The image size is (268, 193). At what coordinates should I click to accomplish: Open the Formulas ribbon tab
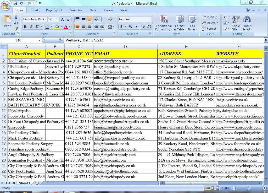[x=76, y=10]
